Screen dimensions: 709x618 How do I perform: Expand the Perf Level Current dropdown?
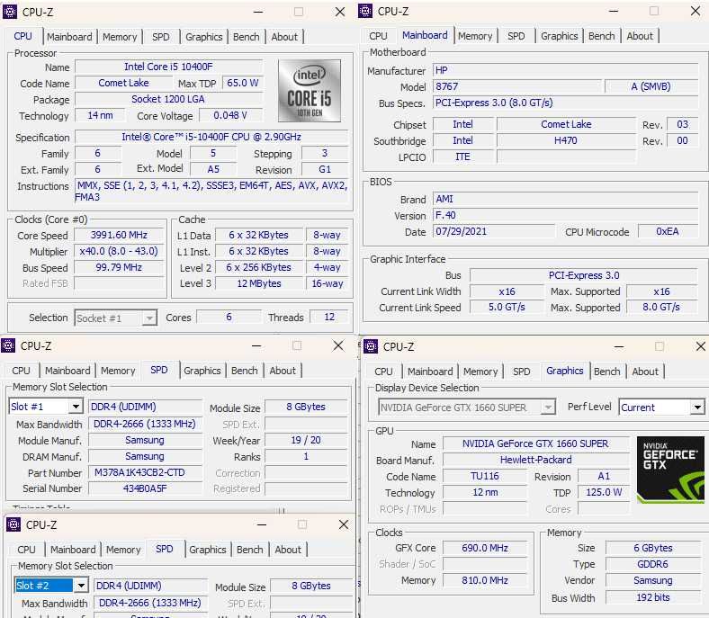697,408
